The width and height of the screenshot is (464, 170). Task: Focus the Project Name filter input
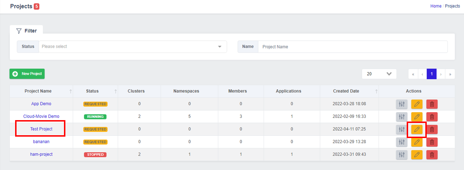(353, 47)
